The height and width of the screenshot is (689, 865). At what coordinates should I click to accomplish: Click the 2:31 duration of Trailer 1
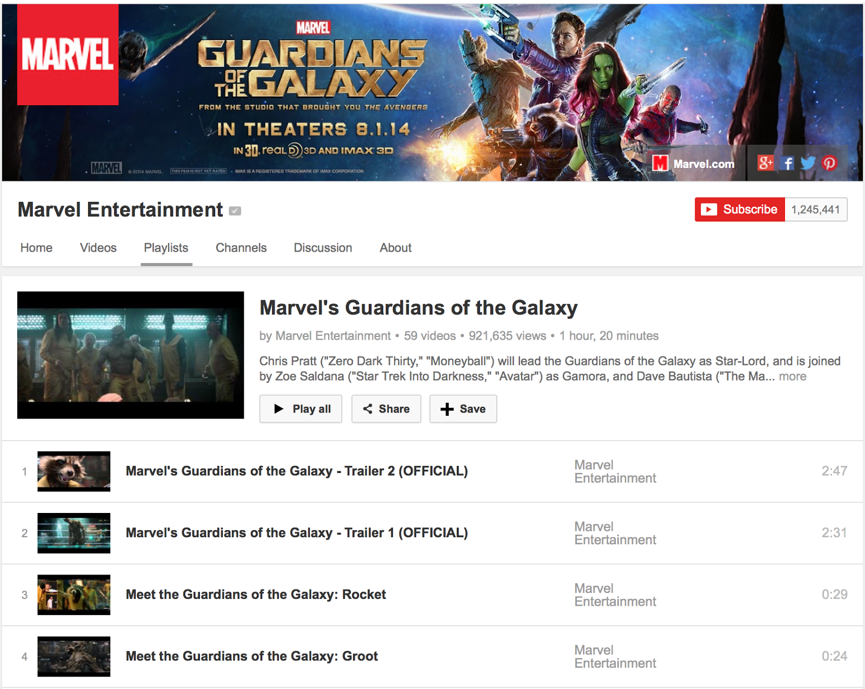834,532
